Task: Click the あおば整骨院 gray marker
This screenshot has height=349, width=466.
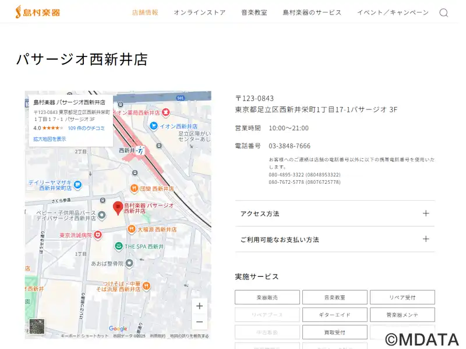Action: click(x=129, y=263)
